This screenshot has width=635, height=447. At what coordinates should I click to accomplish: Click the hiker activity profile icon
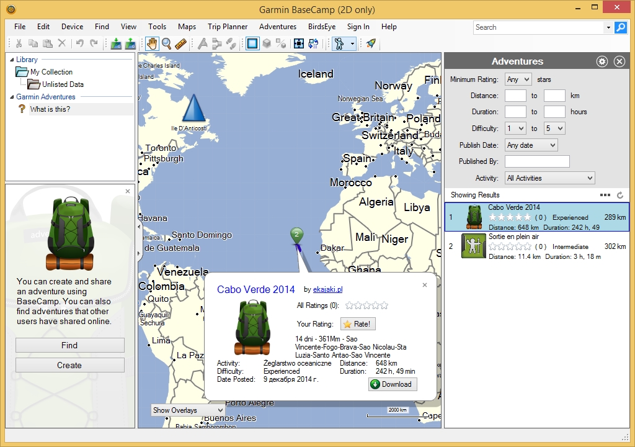click(339, 43)
